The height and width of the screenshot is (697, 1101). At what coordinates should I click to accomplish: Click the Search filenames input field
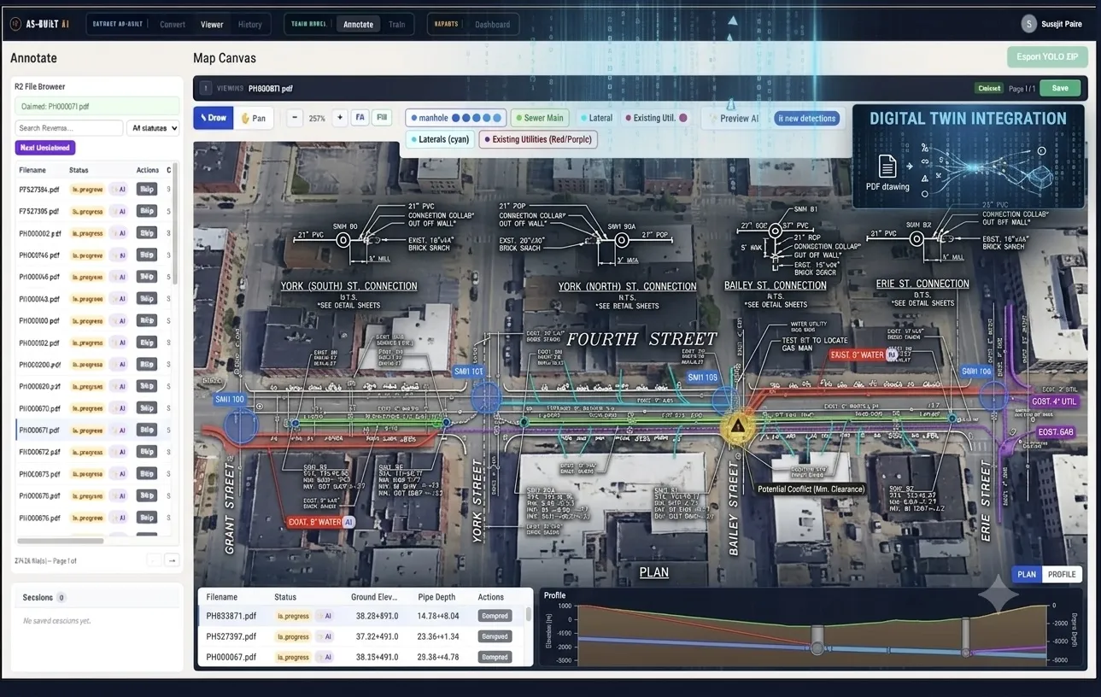[x=69, y=128]
